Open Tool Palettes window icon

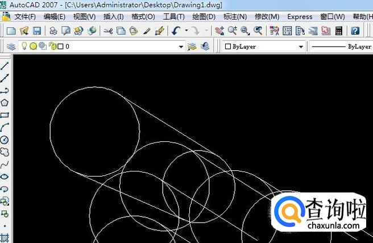(300, 31)
